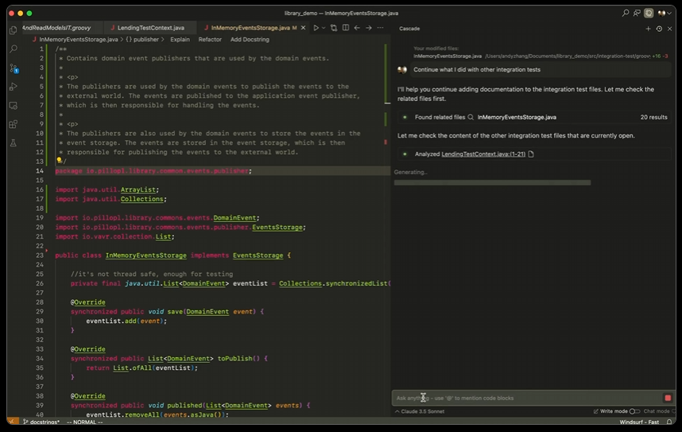682x432 pixels.
Task: Open the run options dropdown arrow
Action: click(324, 28)
